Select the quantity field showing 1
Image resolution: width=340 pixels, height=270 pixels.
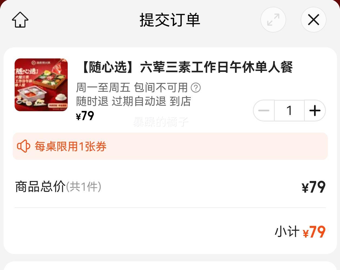(x=289, y=110)
